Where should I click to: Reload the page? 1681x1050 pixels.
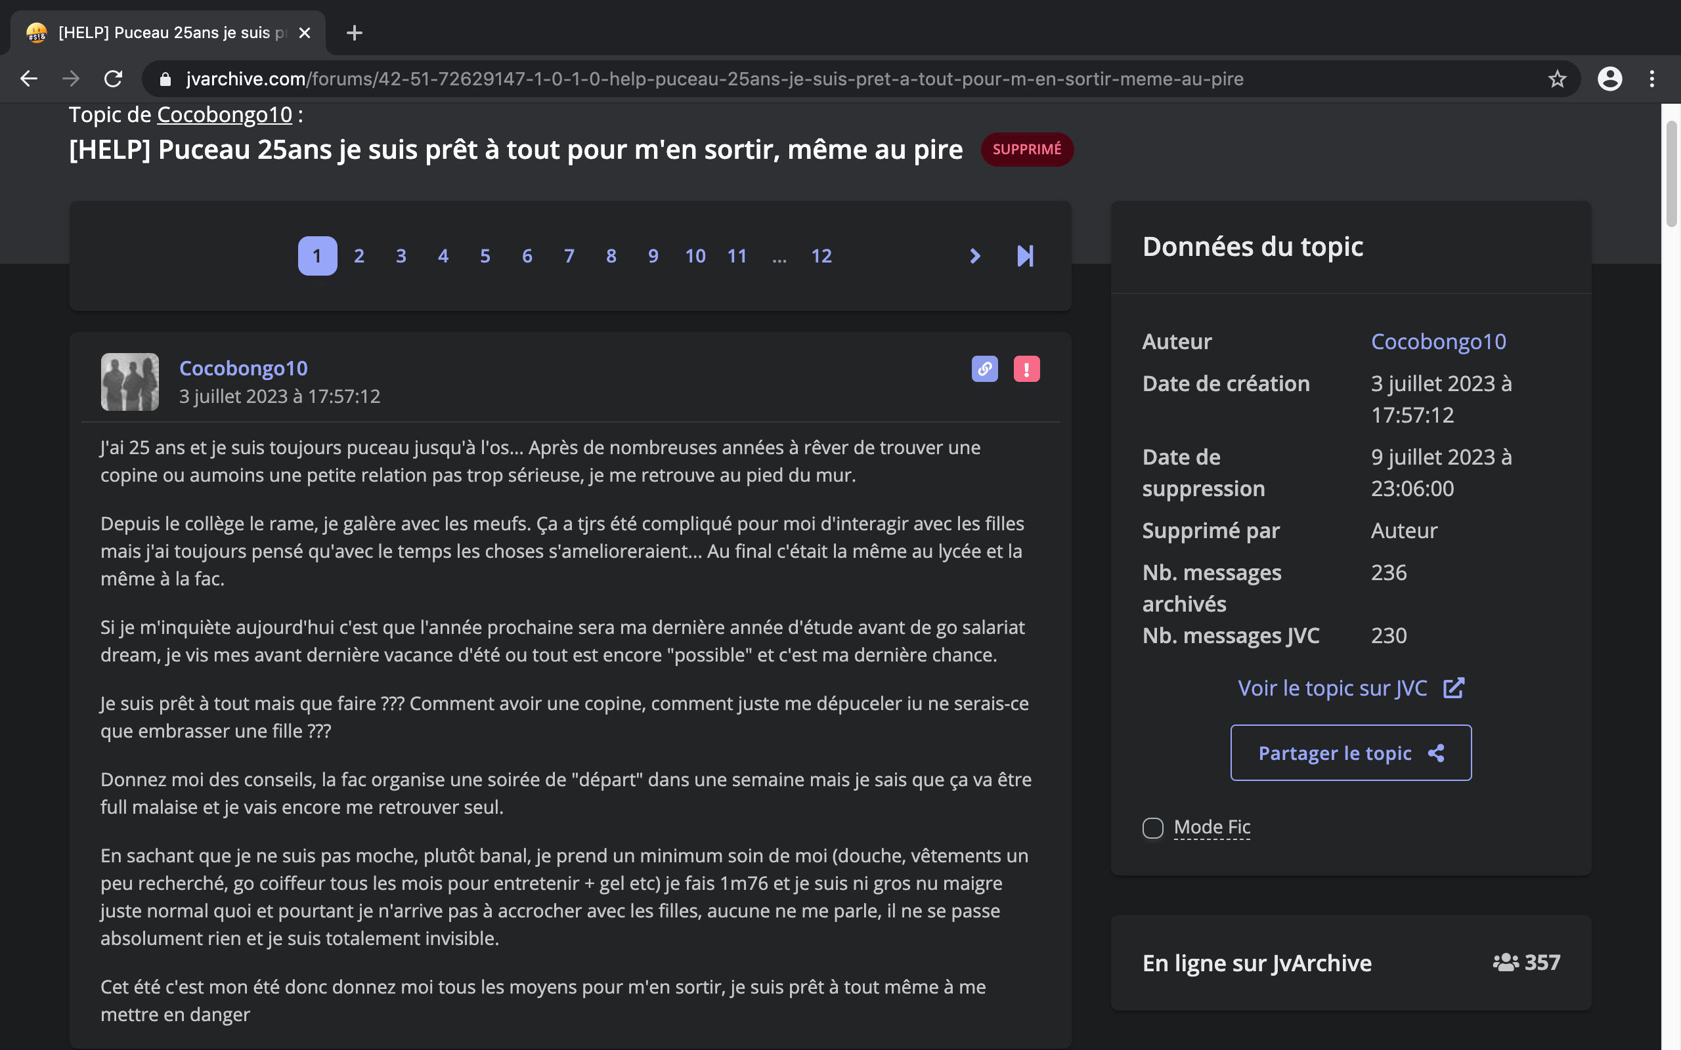coord(113,79)
